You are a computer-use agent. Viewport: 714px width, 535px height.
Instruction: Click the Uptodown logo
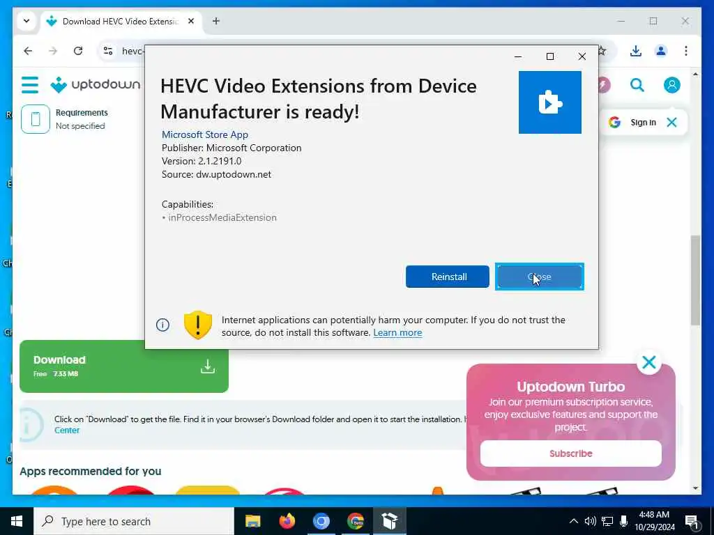[x=95, y=84]
